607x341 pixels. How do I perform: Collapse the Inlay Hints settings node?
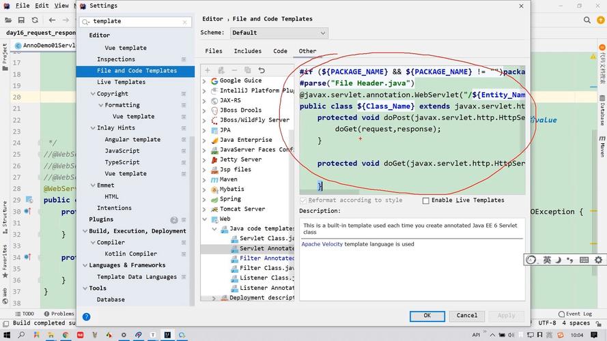click(93, 128)
